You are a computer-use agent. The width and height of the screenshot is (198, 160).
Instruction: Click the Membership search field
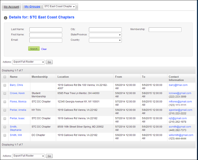click(165, 30)
